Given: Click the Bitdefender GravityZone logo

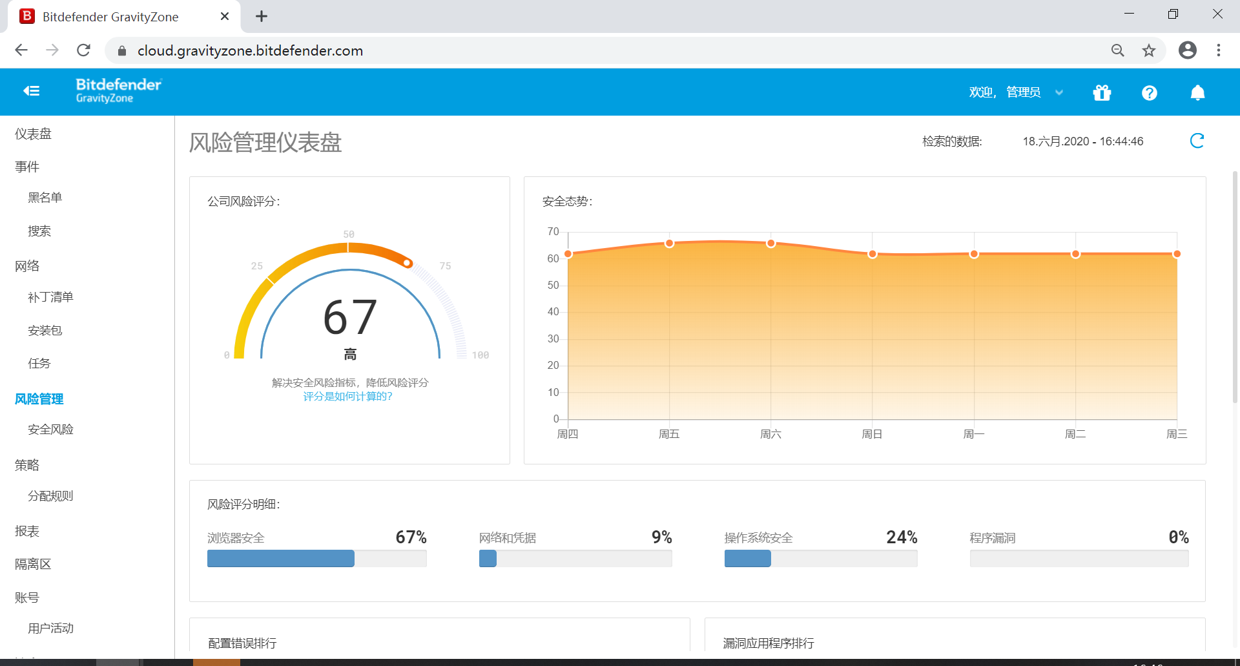Looking at the screenshot, I should click(119, 90).
